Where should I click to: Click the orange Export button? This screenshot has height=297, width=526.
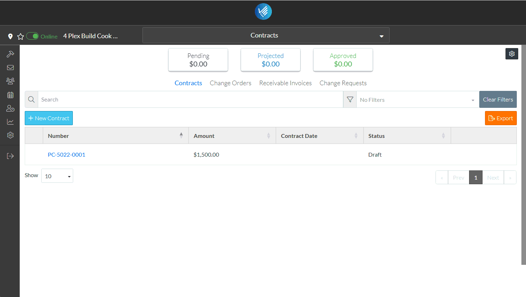click(501, 118)
